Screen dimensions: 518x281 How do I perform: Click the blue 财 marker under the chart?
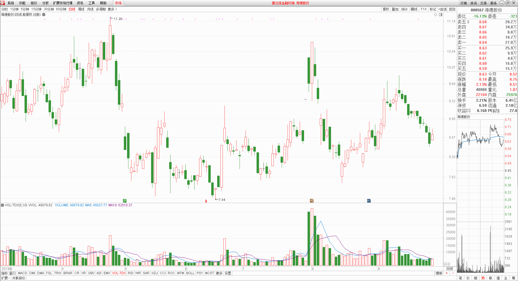pyautogui.click(x=369, y=201)
